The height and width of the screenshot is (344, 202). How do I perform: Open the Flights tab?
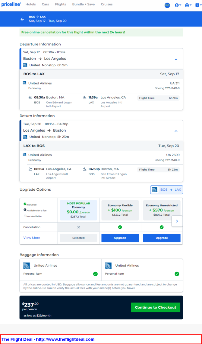[61, 5]
